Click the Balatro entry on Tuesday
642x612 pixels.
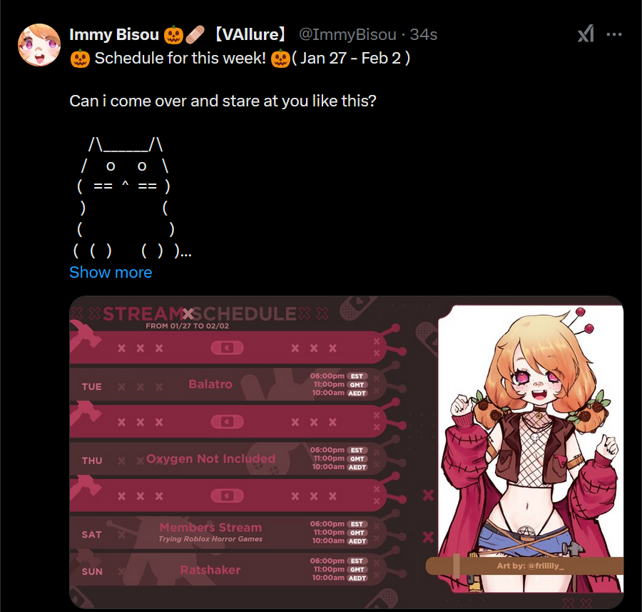210,384
